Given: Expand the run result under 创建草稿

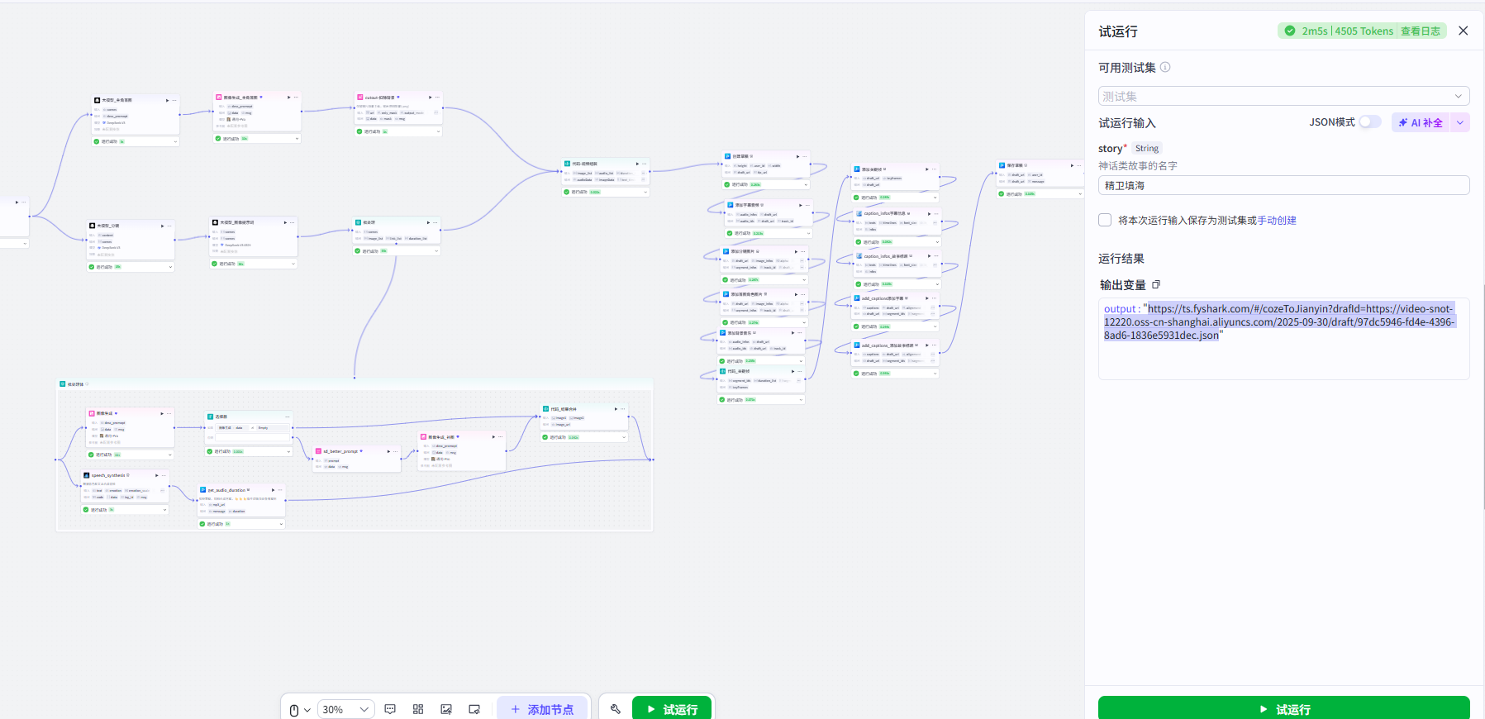Looking at the screenshot, I should pos(806,184).
